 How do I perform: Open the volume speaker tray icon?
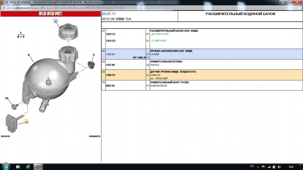point(279,167)
